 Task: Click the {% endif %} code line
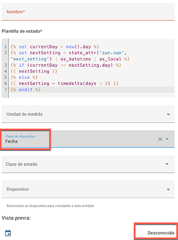point(25,90)
